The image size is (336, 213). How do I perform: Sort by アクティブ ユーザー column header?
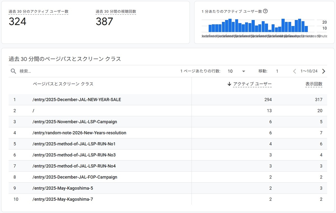pos(252,84)
